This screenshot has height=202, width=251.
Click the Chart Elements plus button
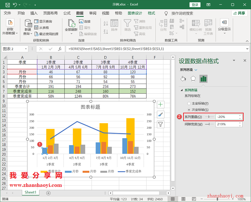point(161,105)
